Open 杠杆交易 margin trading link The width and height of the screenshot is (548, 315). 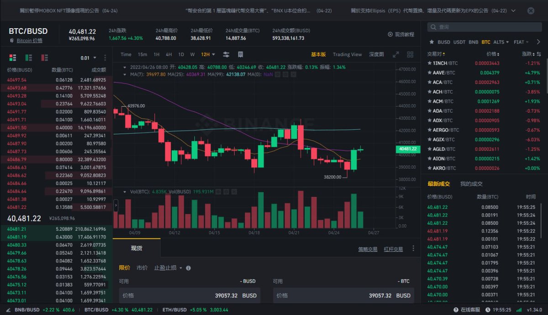point(394,249)
